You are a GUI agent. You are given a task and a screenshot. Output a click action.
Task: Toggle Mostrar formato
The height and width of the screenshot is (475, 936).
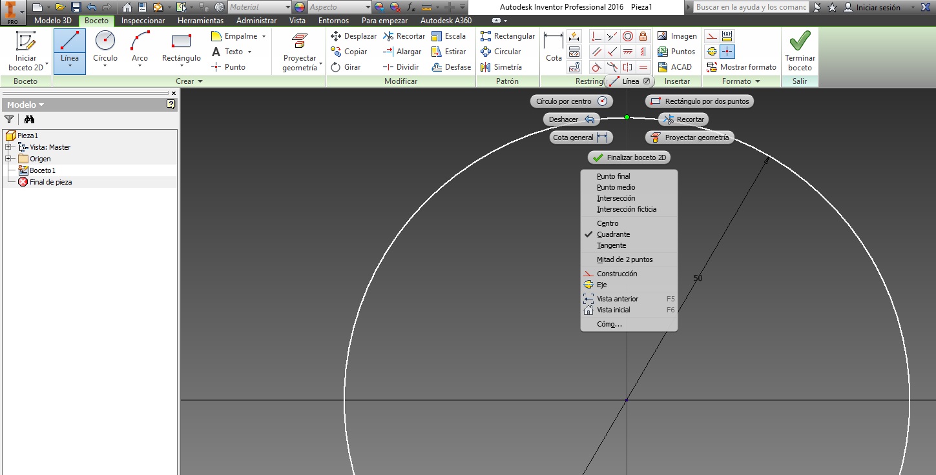(x=742, y=67)
